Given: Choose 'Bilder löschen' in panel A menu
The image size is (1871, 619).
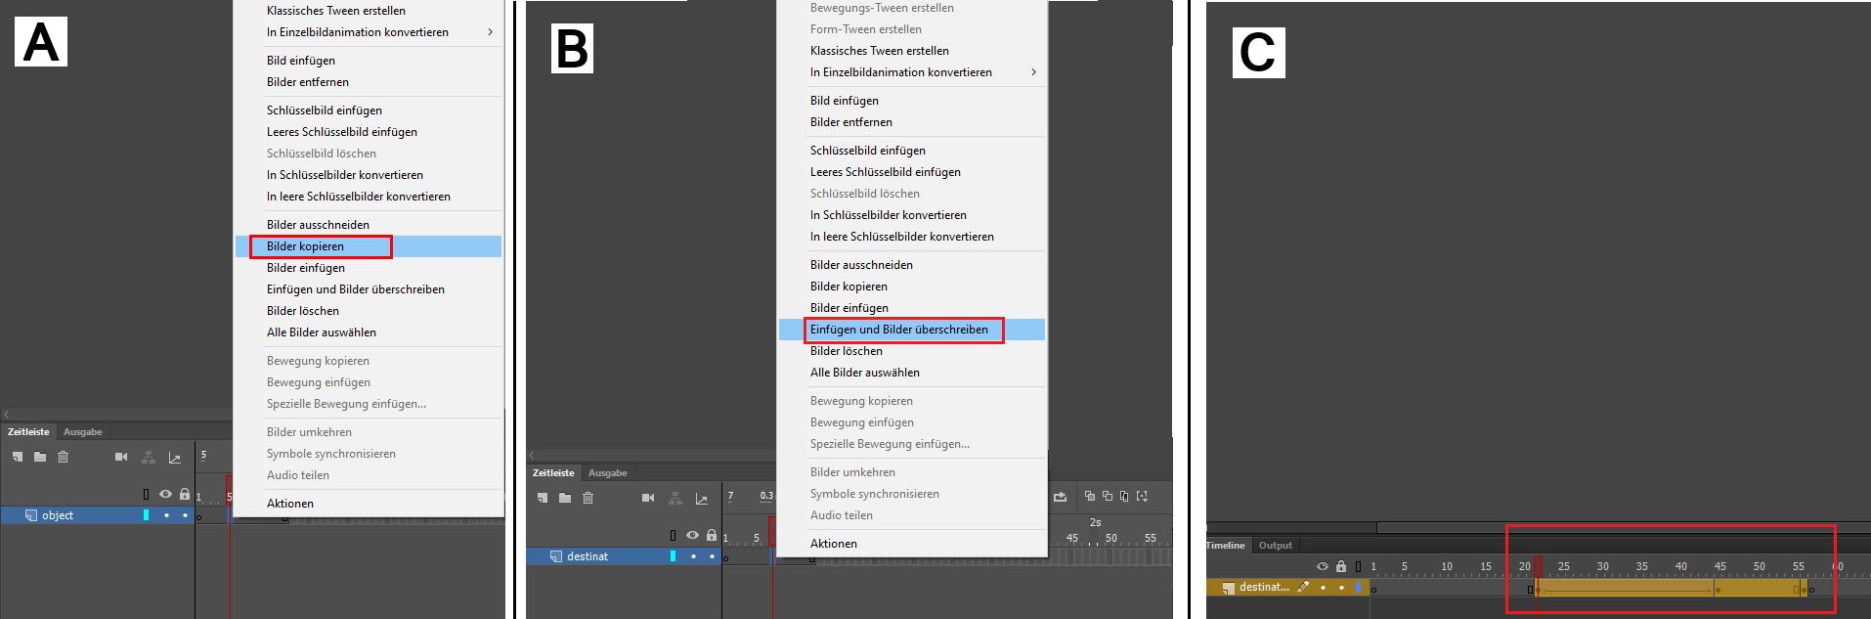Looking at the screenshot, I should point(369,311).
